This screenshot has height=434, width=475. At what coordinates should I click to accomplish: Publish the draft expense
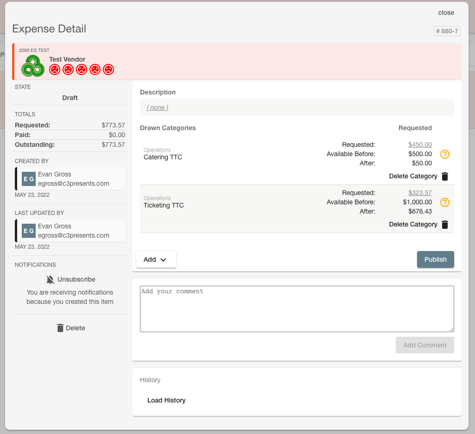(435, 259)
